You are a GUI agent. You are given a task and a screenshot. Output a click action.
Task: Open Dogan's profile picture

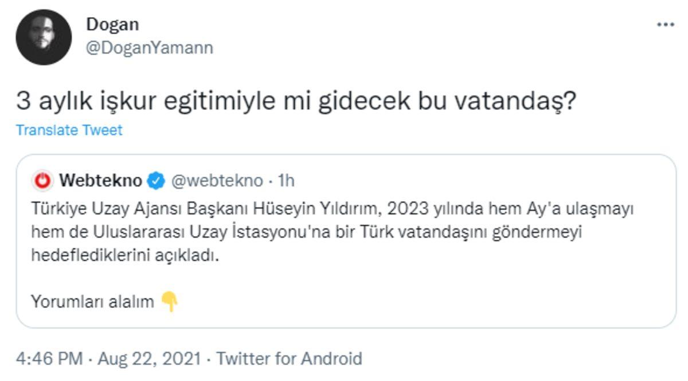pos(43,34)
